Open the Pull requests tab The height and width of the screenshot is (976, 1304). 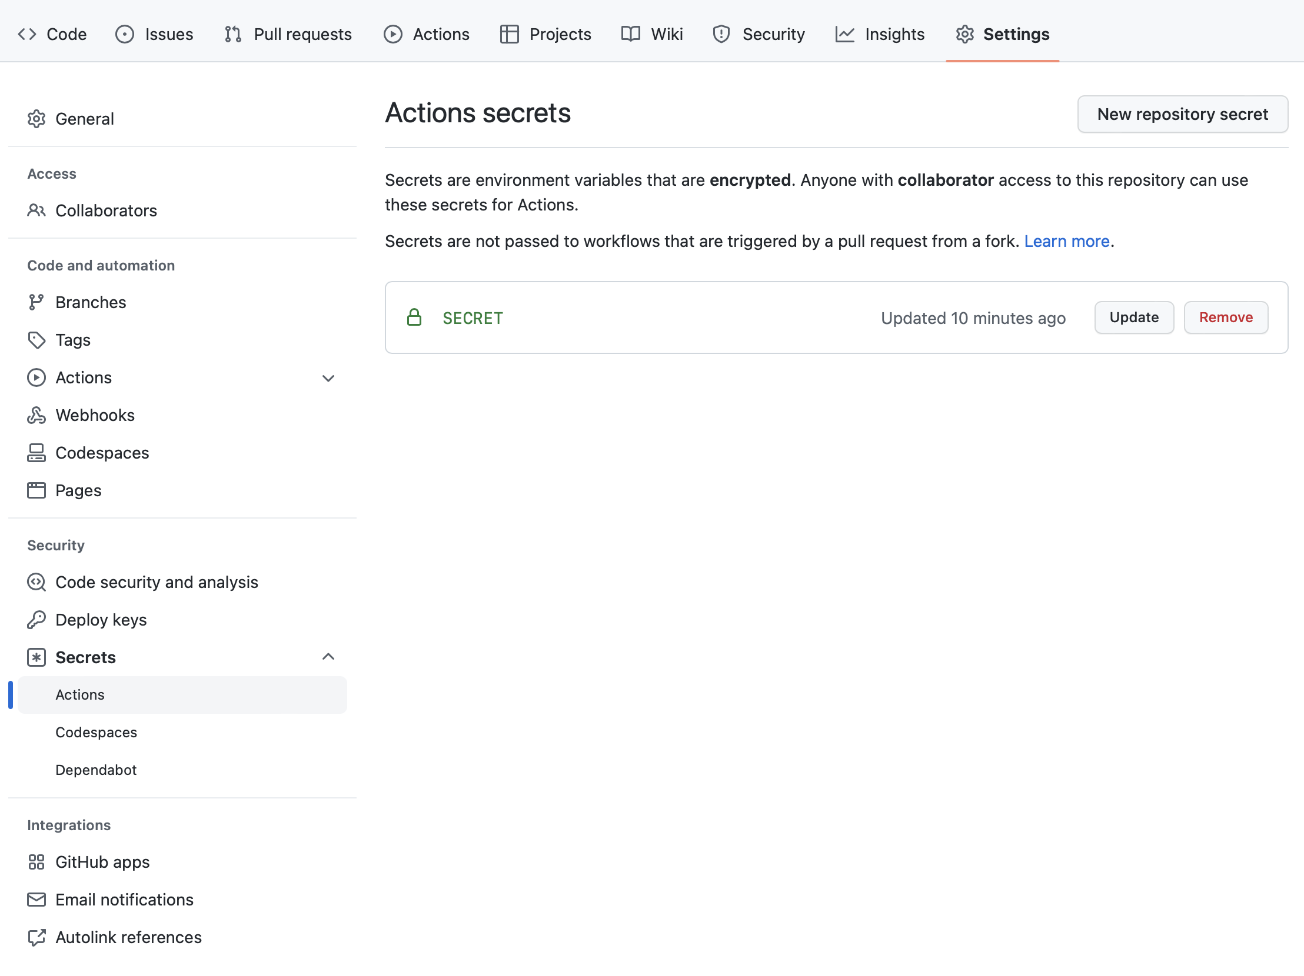coord(288,34)
